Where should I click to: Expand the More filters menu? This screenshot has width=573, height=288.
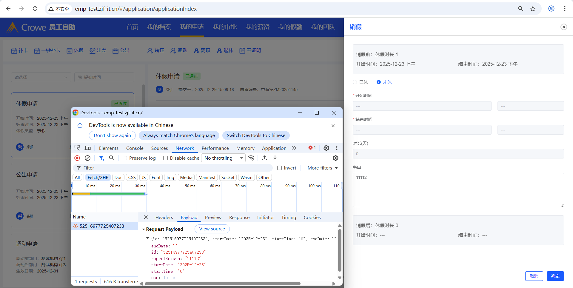(323, 168)
